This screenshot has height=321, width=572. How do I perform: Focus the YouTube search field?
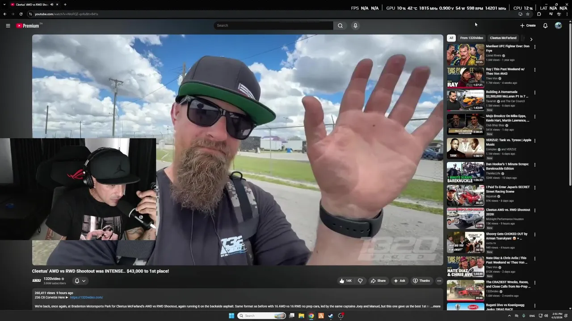click(273, 25)
